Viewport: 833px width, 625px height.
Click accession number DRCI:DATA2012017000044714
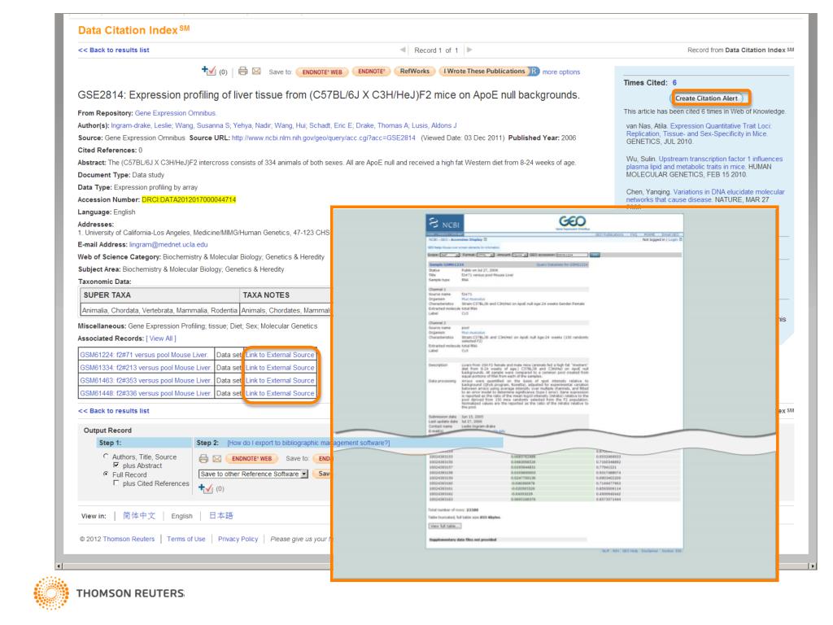pos(189,200)
